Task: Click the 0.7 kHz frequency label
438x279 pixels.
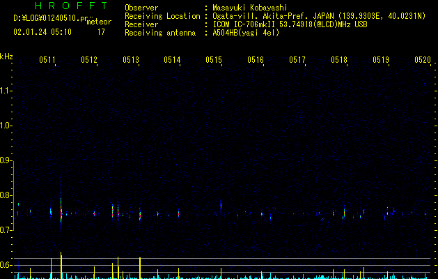Action: (6, 230)
